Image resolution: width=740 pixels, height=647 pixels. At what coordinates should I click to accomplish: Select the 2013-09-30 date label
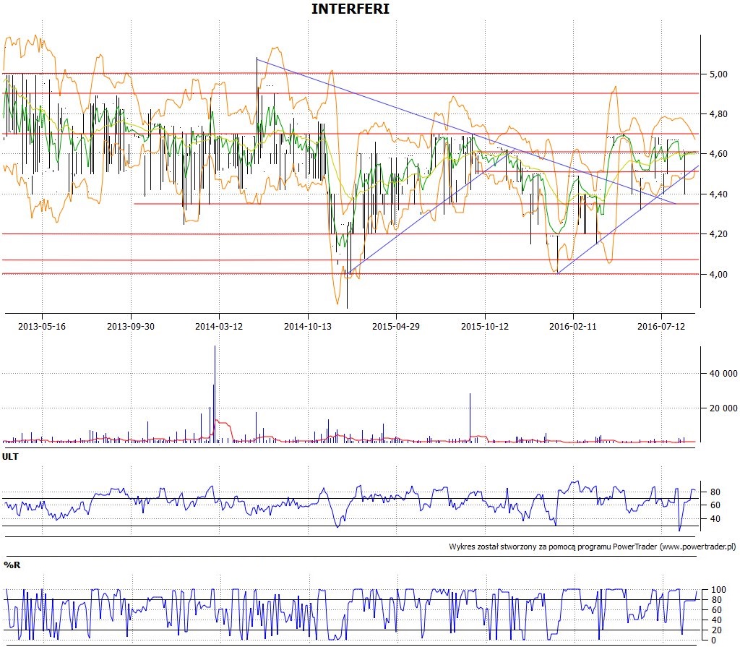pos(131,326)
